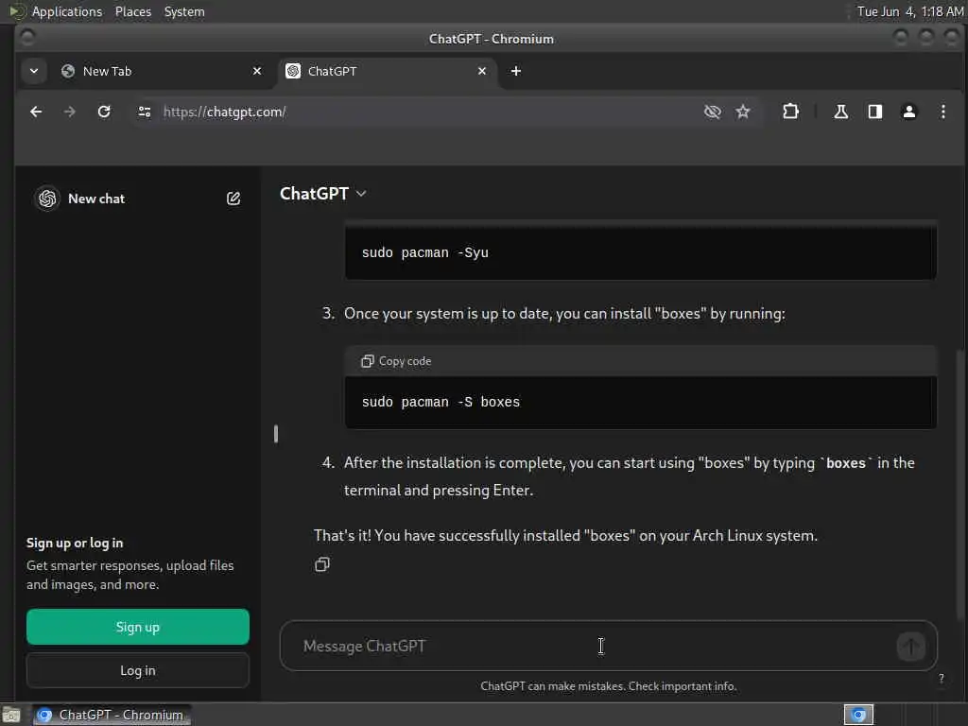Open the Applications menu
The height and width of the screenshot is (726, 968).
pyautogui.click(x=67, y=11)
